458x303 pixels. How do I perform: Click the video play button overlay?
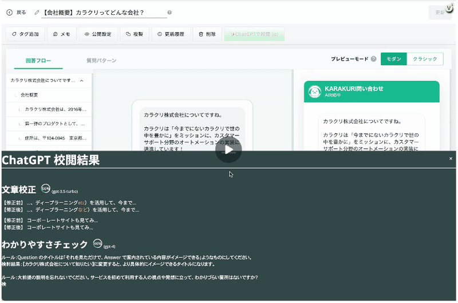pos(228,150)
